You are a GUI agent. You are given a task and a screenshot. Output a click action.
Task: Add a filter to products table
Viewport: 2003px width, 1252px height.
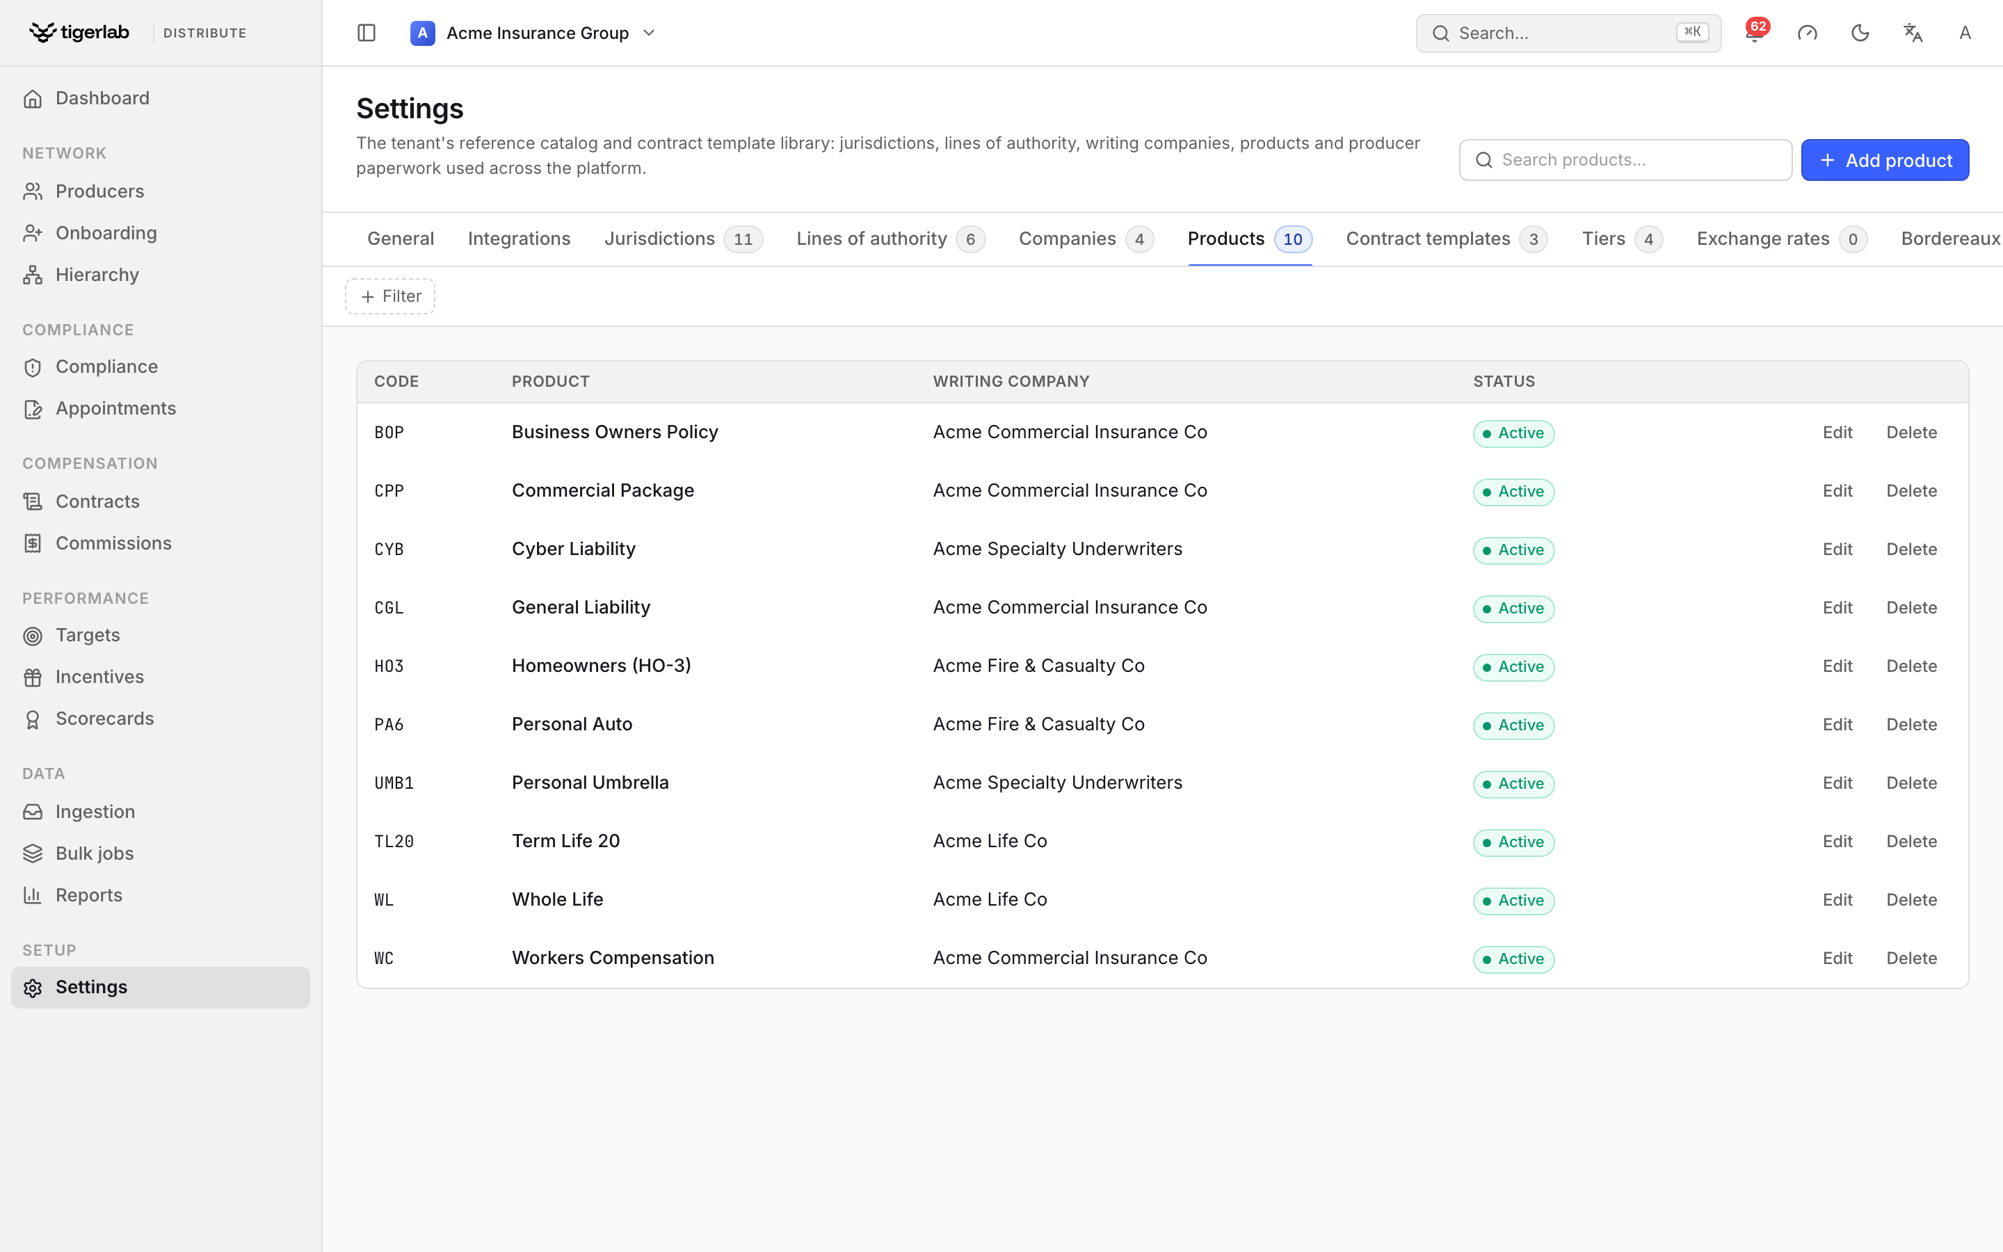tap(390, 296)
